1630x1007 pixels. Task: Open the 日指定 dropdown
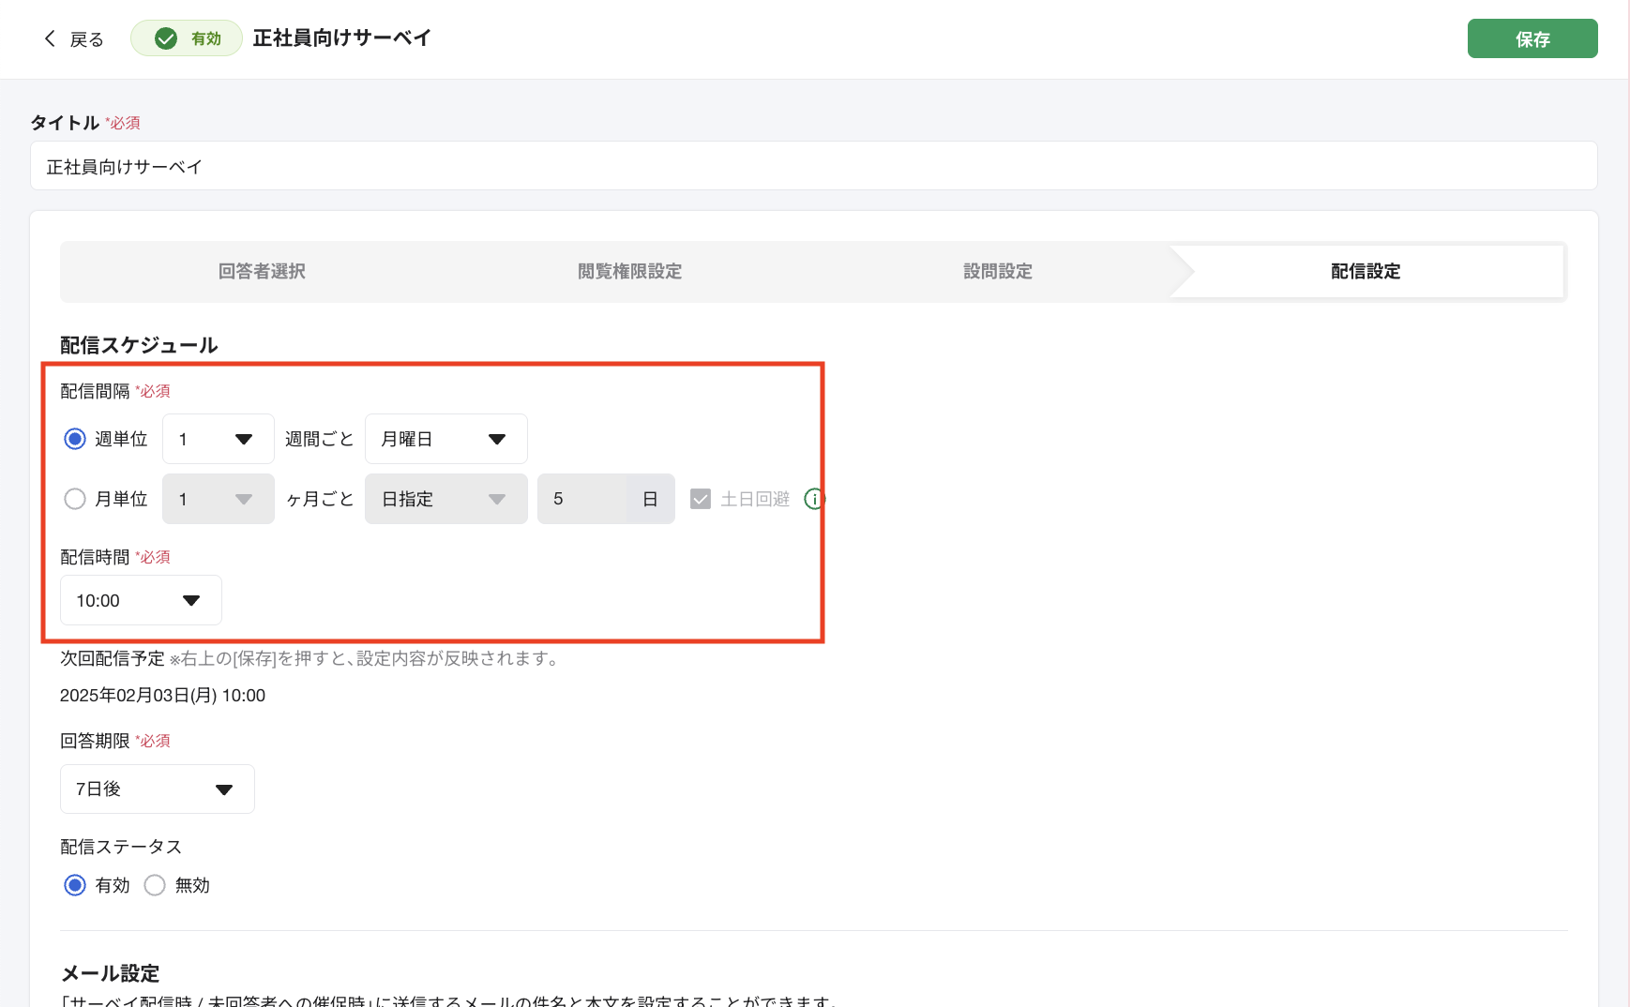(445, 499)
